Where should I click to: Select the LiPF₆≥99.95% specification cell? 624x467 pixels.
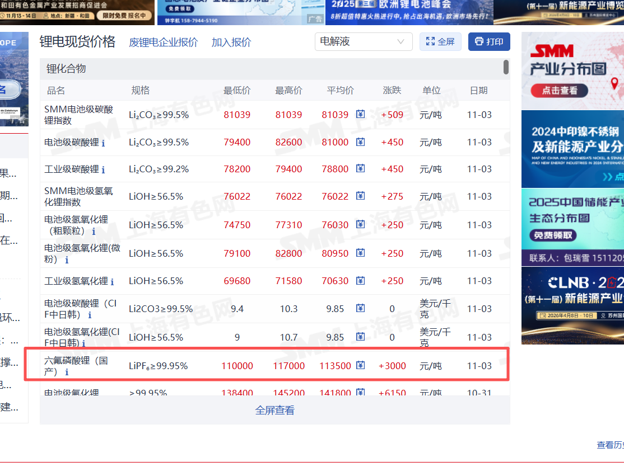coord(158,366)
